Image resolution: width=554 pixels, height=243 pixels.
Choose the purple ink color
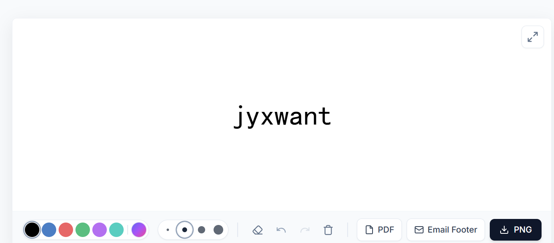100,230
